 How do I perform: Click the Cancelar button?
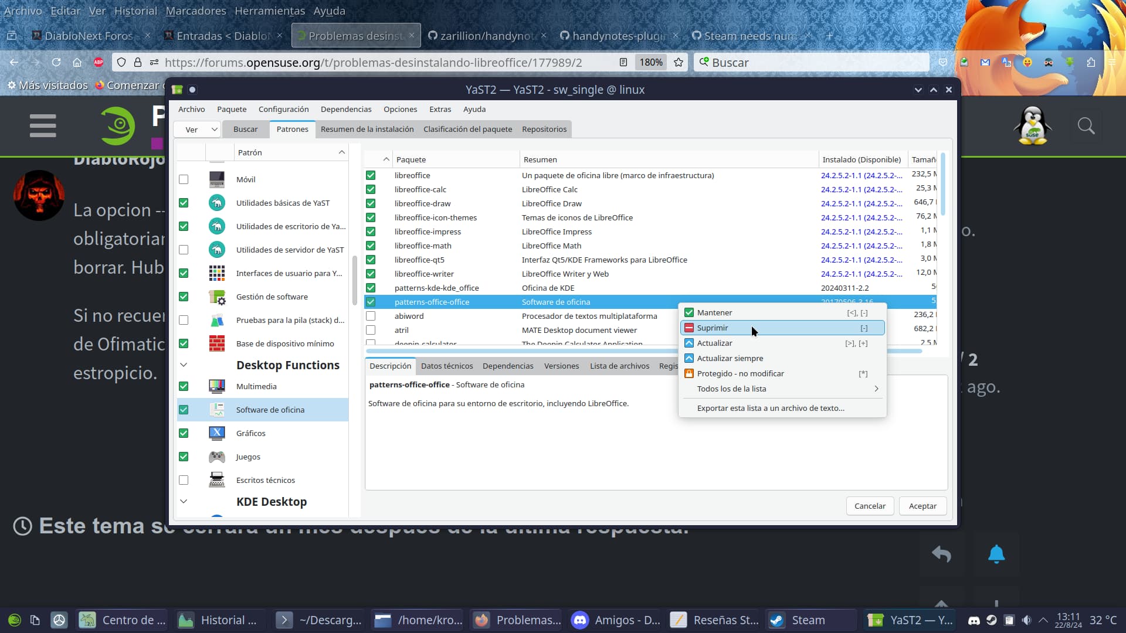point(869,506)
